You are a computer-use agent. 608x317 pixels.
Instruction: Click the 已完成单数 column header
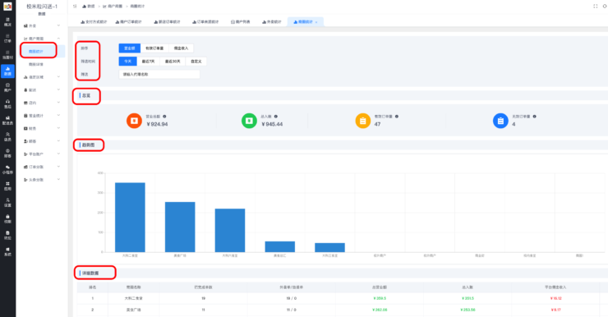203,287
